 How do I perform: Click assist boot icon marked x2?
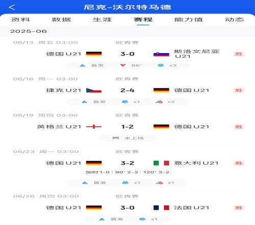point(159,102)
